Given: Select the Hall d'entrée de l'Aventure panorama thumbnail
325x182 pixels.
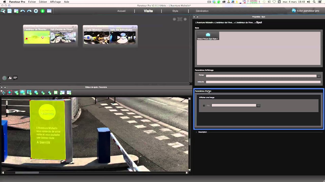Looking at the screenshot, I should click(63, 37).
